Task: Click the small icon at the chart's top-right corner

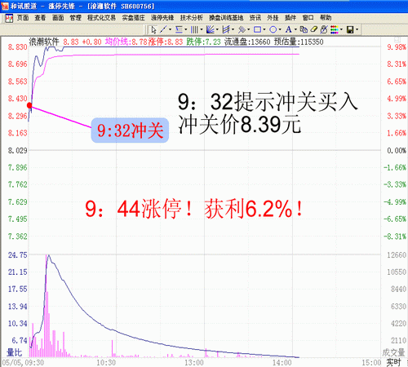Action: pos(397,39)
